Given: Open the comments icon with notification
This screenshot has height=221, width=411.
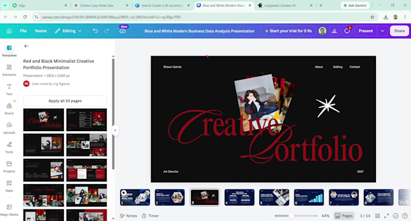Looking at the screenshot, I should (x=347, y=31).
